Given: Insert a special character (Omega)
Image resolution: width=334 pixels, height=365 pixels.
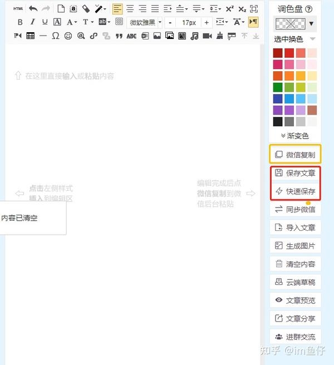Looking at the screenshot, I should pos(56,36).
